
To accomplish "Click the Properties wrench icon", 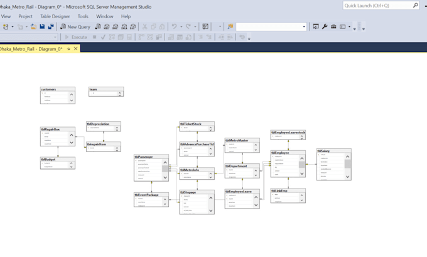I will coord(325,26).
